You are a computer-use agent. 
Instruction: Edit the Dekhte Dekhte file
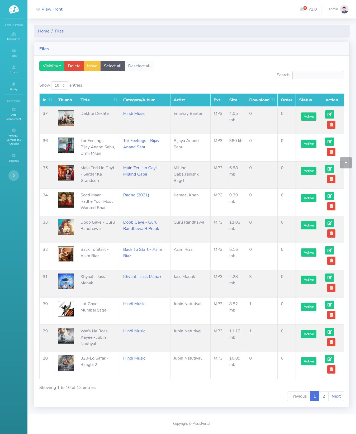click(330, 114)
